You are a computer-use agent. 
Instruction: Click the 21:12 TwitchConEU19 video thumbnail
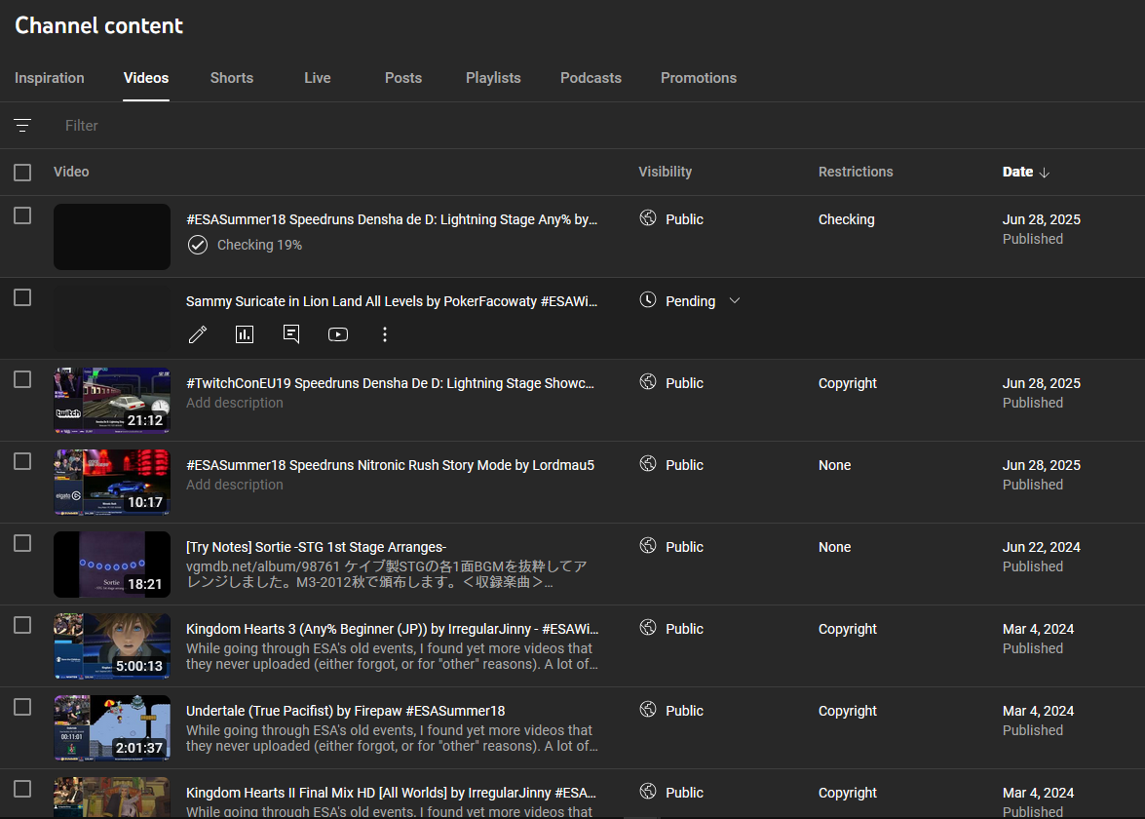112,401
